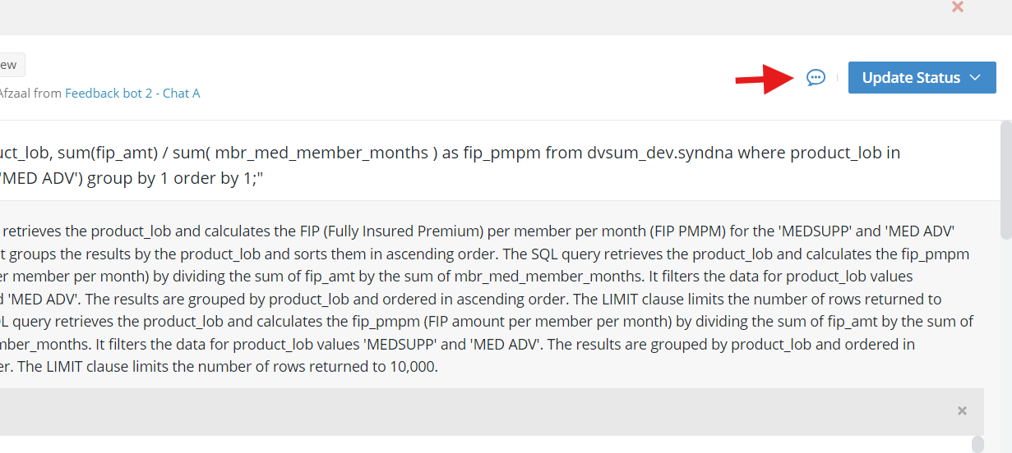Expand the Update Status dropdown chevron
Image resolution: width=1012 pixels, height=453 pixels.
point(976,77)
